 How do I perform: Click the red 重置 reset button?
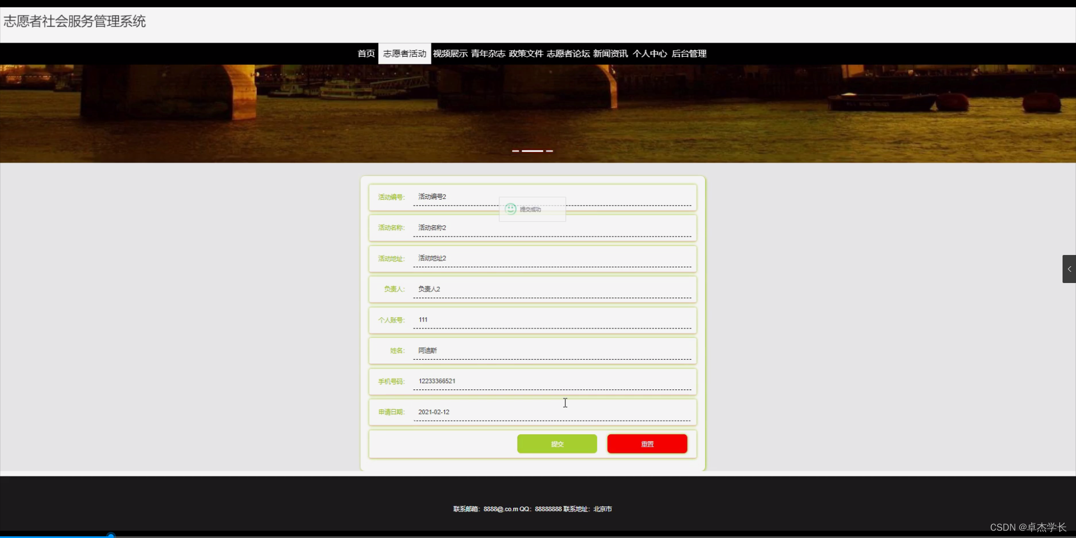click(647, 444)
